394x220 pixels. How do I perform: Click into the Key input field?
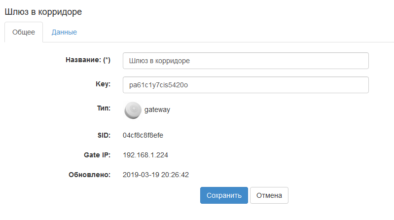[246, 85]
